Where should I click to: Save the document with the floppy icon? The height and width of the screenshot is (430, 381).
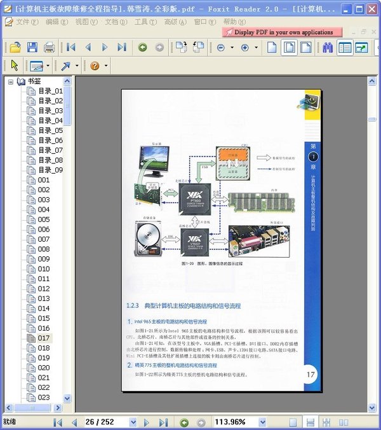pos(32,47)
